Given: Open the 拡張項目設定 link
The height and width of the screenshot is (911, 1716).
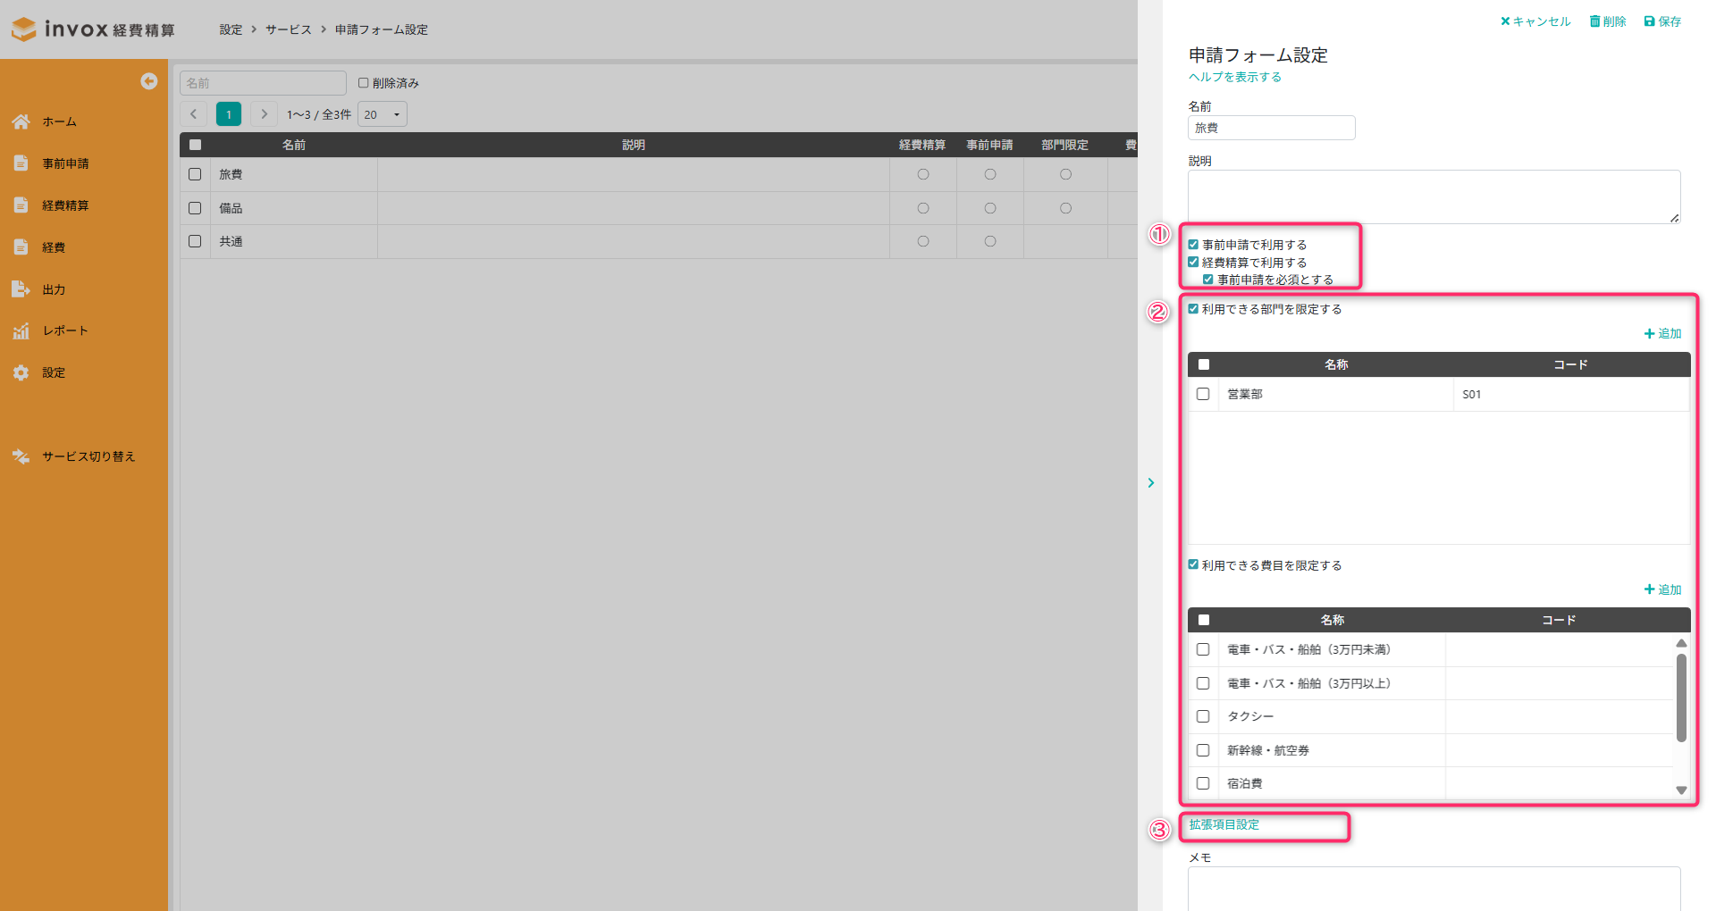Looking at the screenshot, I should pos(1224,825).
